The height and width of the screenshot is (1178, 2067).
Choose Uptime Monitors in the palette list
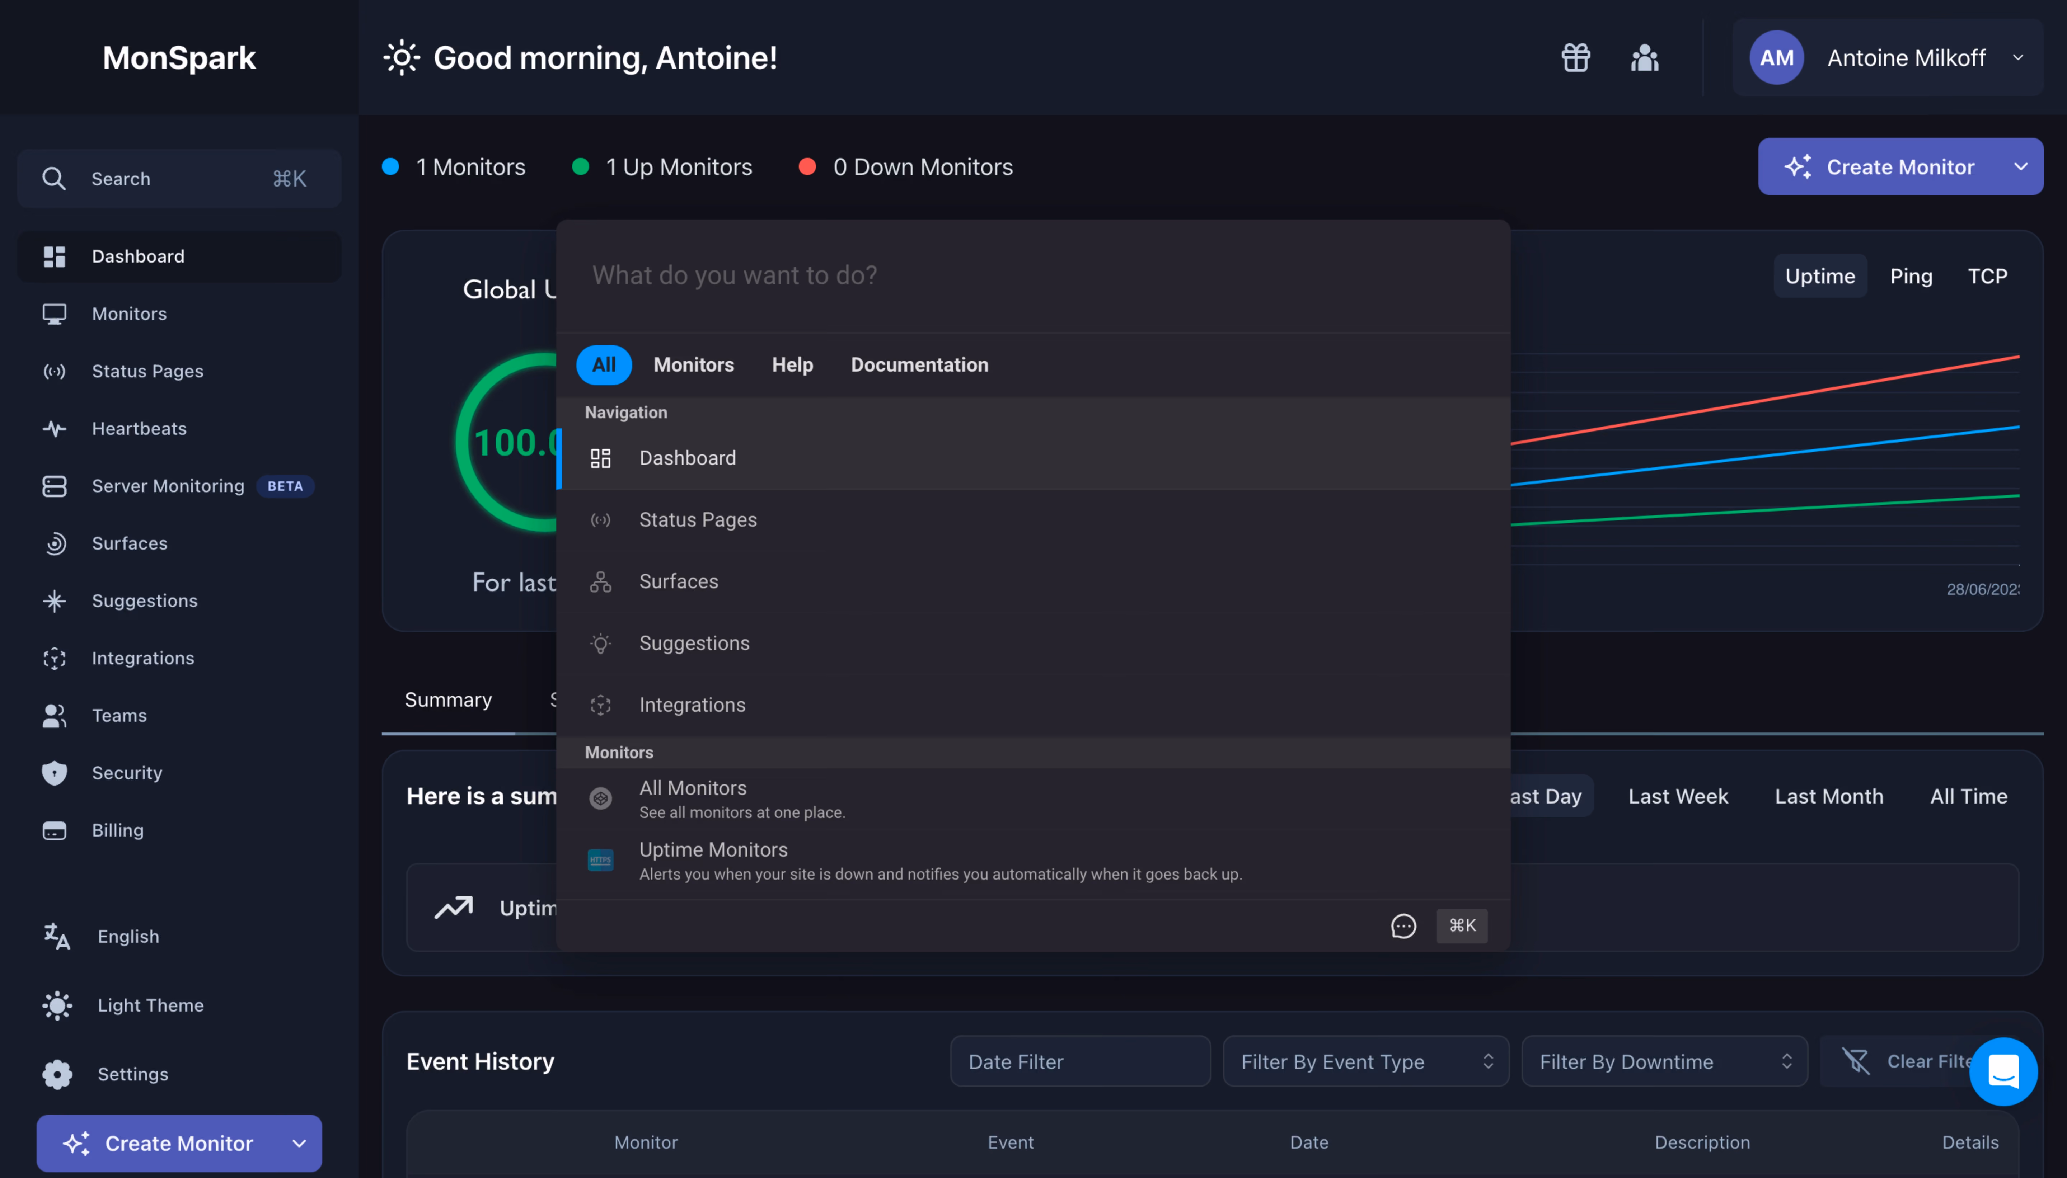coord(1033,861)
